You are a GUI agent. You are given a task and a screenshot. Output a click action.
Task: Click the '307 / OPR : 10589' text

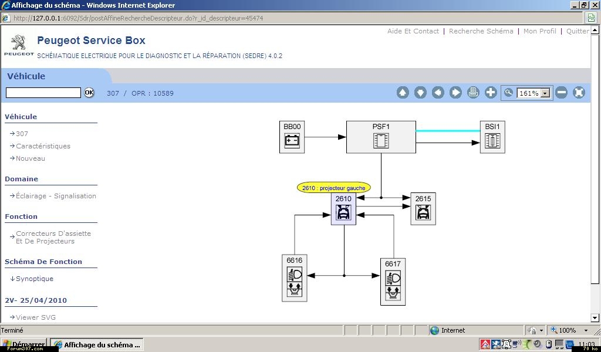point(140,93)
